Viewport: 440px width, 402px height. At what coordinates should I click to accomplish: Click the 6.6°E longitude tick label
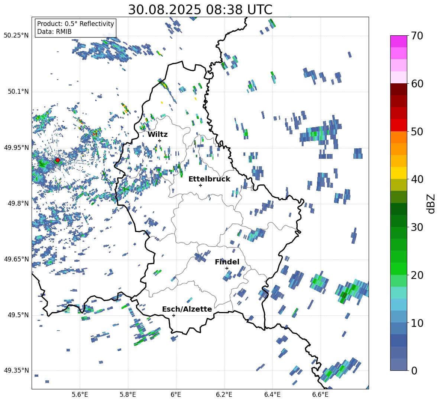click(x=320, y=395)
